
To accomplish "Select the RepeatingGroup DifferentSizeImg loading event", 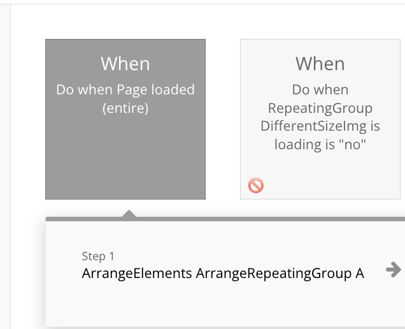I will (320, 119).
